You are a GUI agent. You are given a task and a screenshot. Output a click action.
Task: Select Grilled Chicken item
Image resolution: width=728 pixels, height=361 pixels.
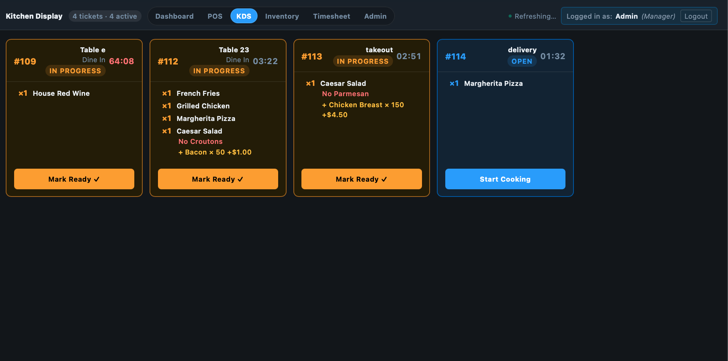click(203, 106)
